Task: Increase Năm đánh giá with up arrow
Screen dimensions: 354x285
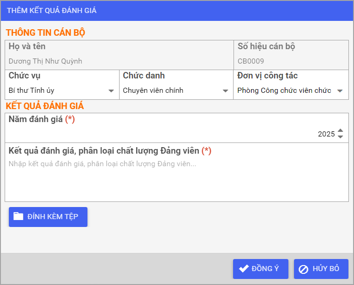Action: (x=340, y=131)
